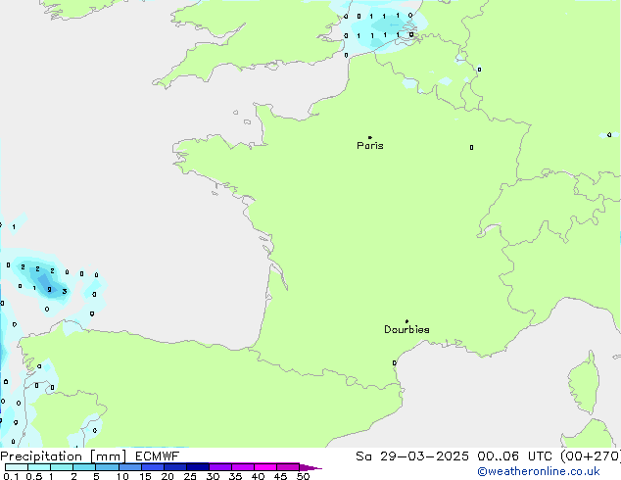Click the legend value label 30

click(x=213, y=476)
